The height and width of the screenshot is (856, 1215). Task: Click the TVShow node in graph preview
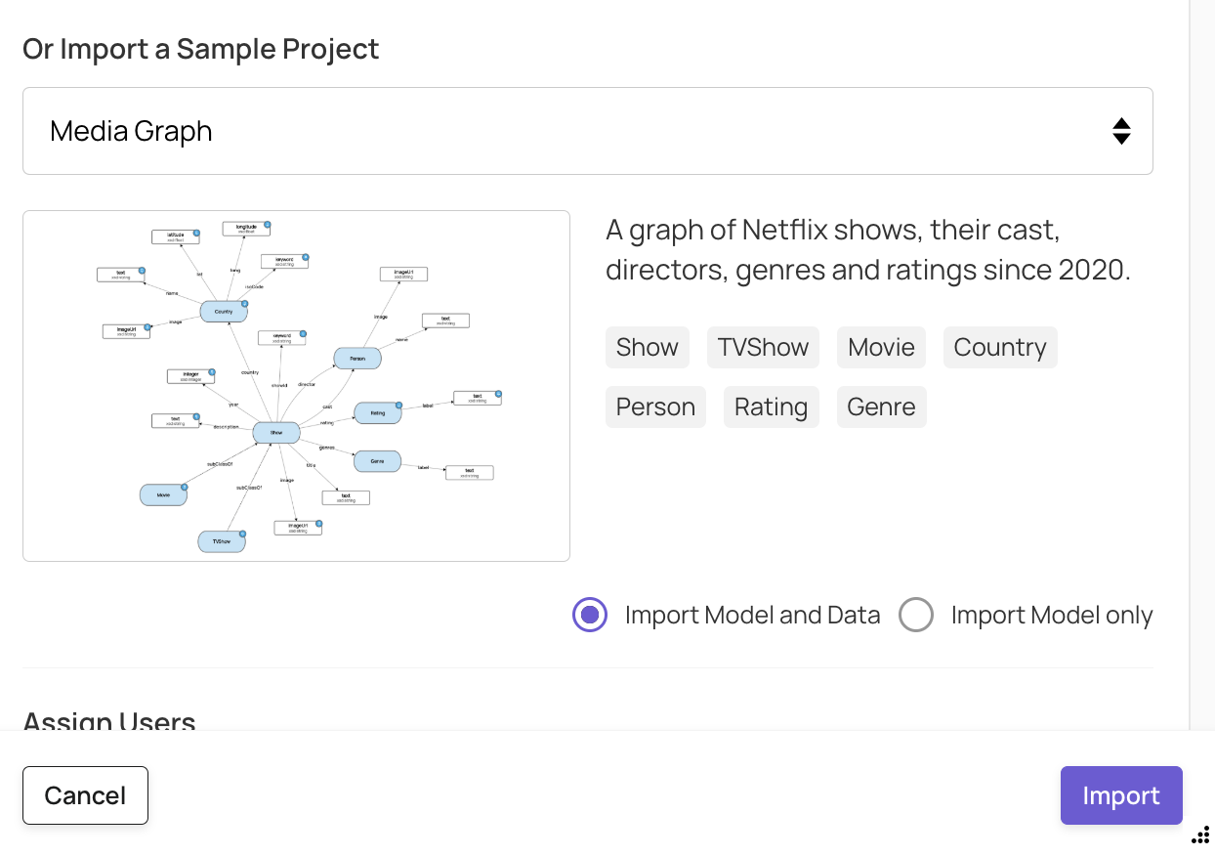tap(222, 541)
